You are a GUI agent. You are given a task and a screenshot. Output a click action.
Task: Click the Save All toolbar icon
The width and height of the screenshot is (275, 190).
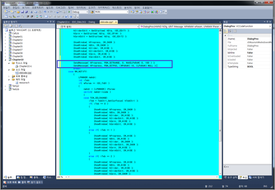26,12
